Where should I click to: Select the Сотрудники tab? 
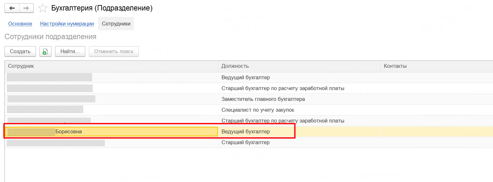point(116,24)
